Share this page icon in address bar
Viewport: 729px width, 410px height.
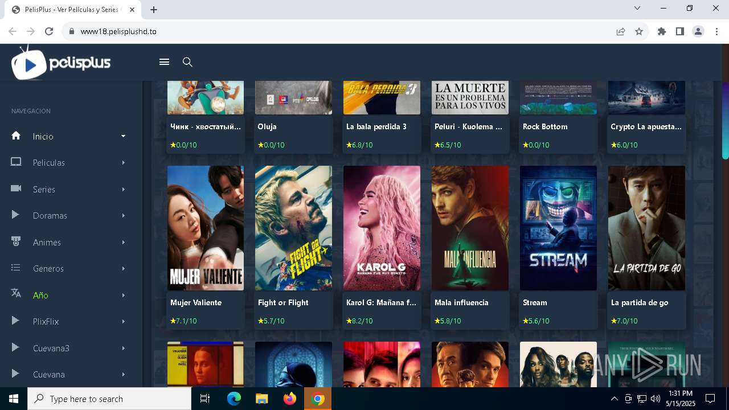tap(621, 31)
